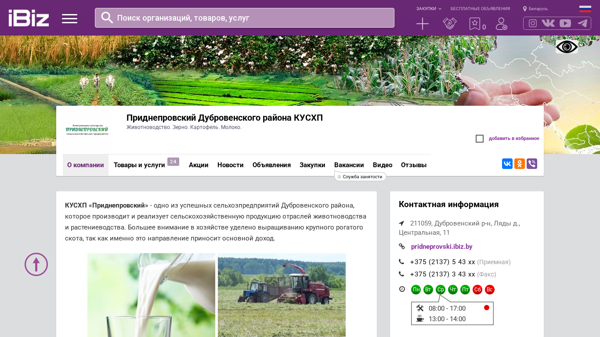
Task: Click the plus add icon in header
Action: pyautogui.click(x=423, y=24)
